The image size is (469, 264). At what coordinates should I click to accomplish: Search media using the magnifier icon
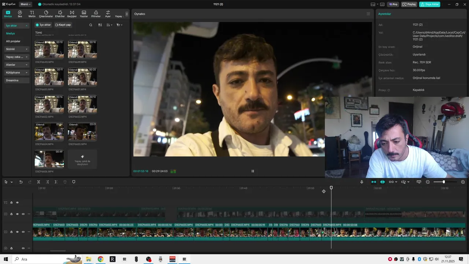(91, 25)
